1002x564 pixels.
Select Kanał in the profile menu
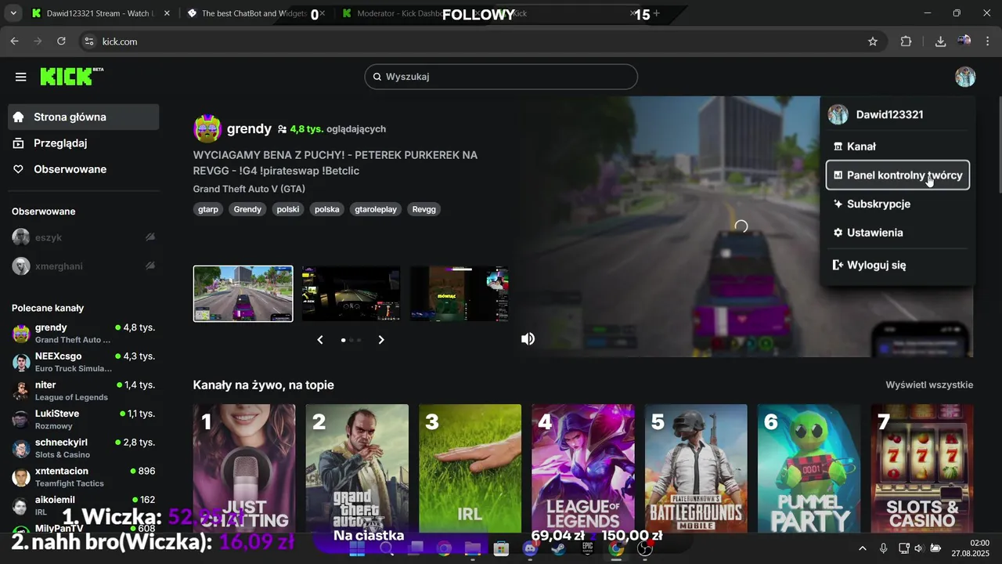click(898, 146)
